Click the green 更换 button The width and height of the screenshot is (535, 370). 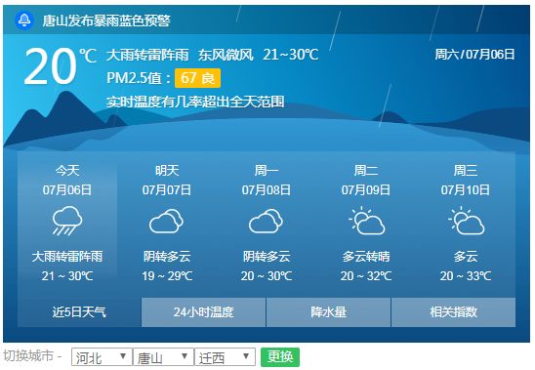(280, 356)
